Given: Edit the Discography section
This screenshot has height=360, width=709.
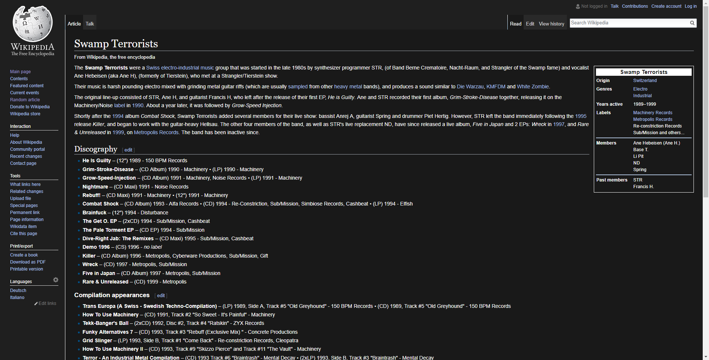Looking at the screenshot, I should (x=128, y=150).
